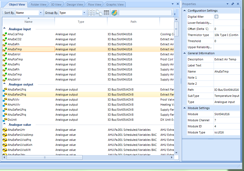Sort by the Path column header
The height and width of the screenshot is (171, 244).
tap(133, 22)
